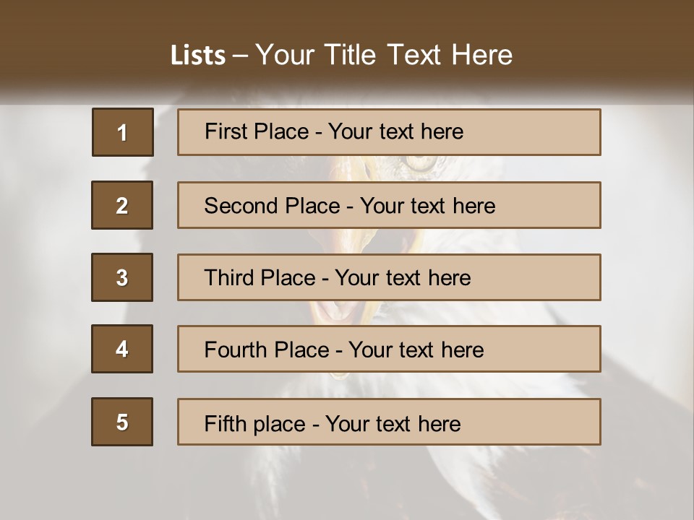
Task: Select the brown number 1 box
Action: tap(123, 132)
